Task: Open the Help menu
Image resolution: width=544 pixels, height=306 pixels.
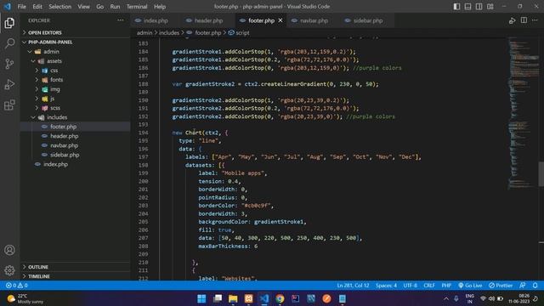Action: pyautogui.click(x=160, y=6)
